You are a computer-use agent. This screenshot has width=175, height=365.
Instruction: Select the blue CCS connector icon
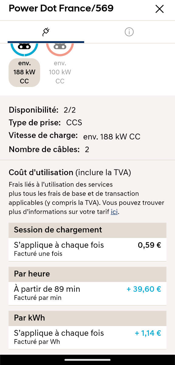[x=24, y=49]
